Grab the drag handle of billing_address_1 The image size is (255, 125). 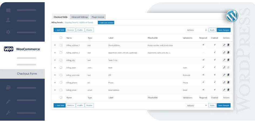(55, 45)
